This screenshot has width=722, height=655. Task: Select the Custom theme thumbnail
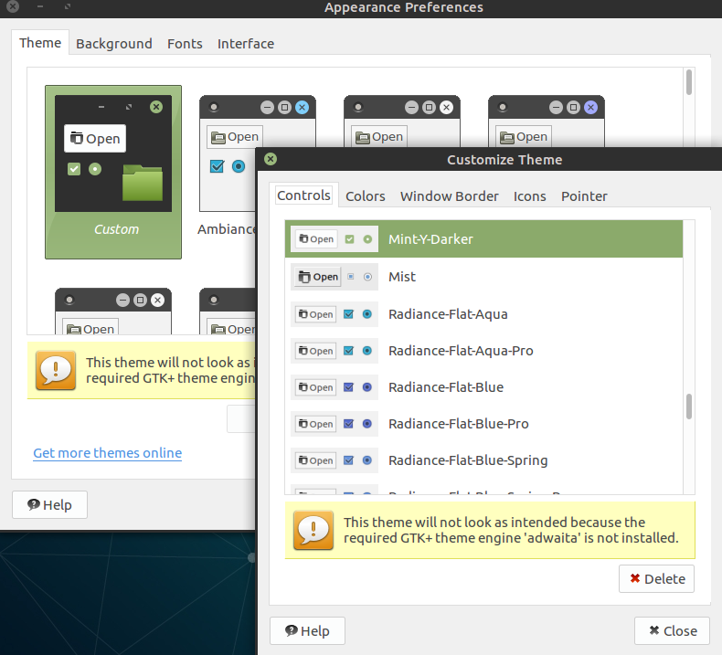[x=113, y=172]
